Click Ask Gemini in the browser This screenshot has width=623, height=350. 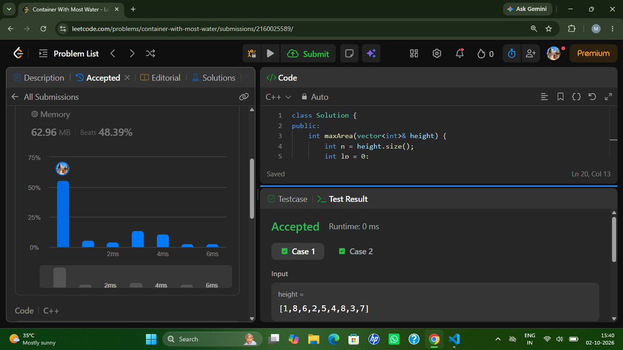[526, 9]
